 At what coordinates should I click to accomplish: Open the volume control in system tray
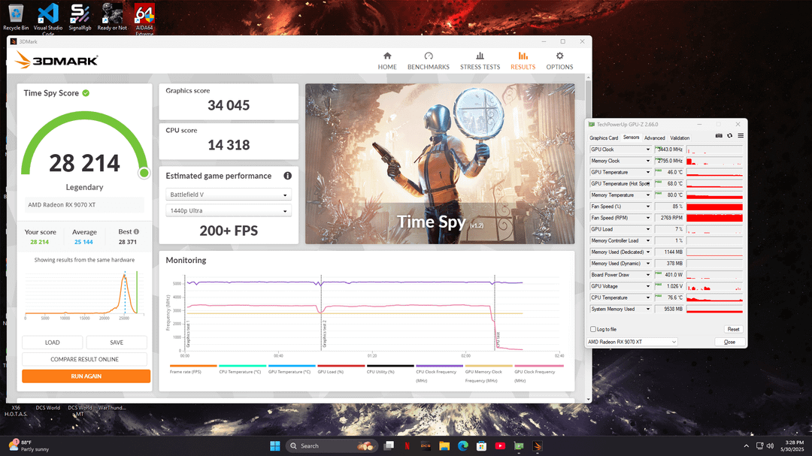(x=770, y=445)
